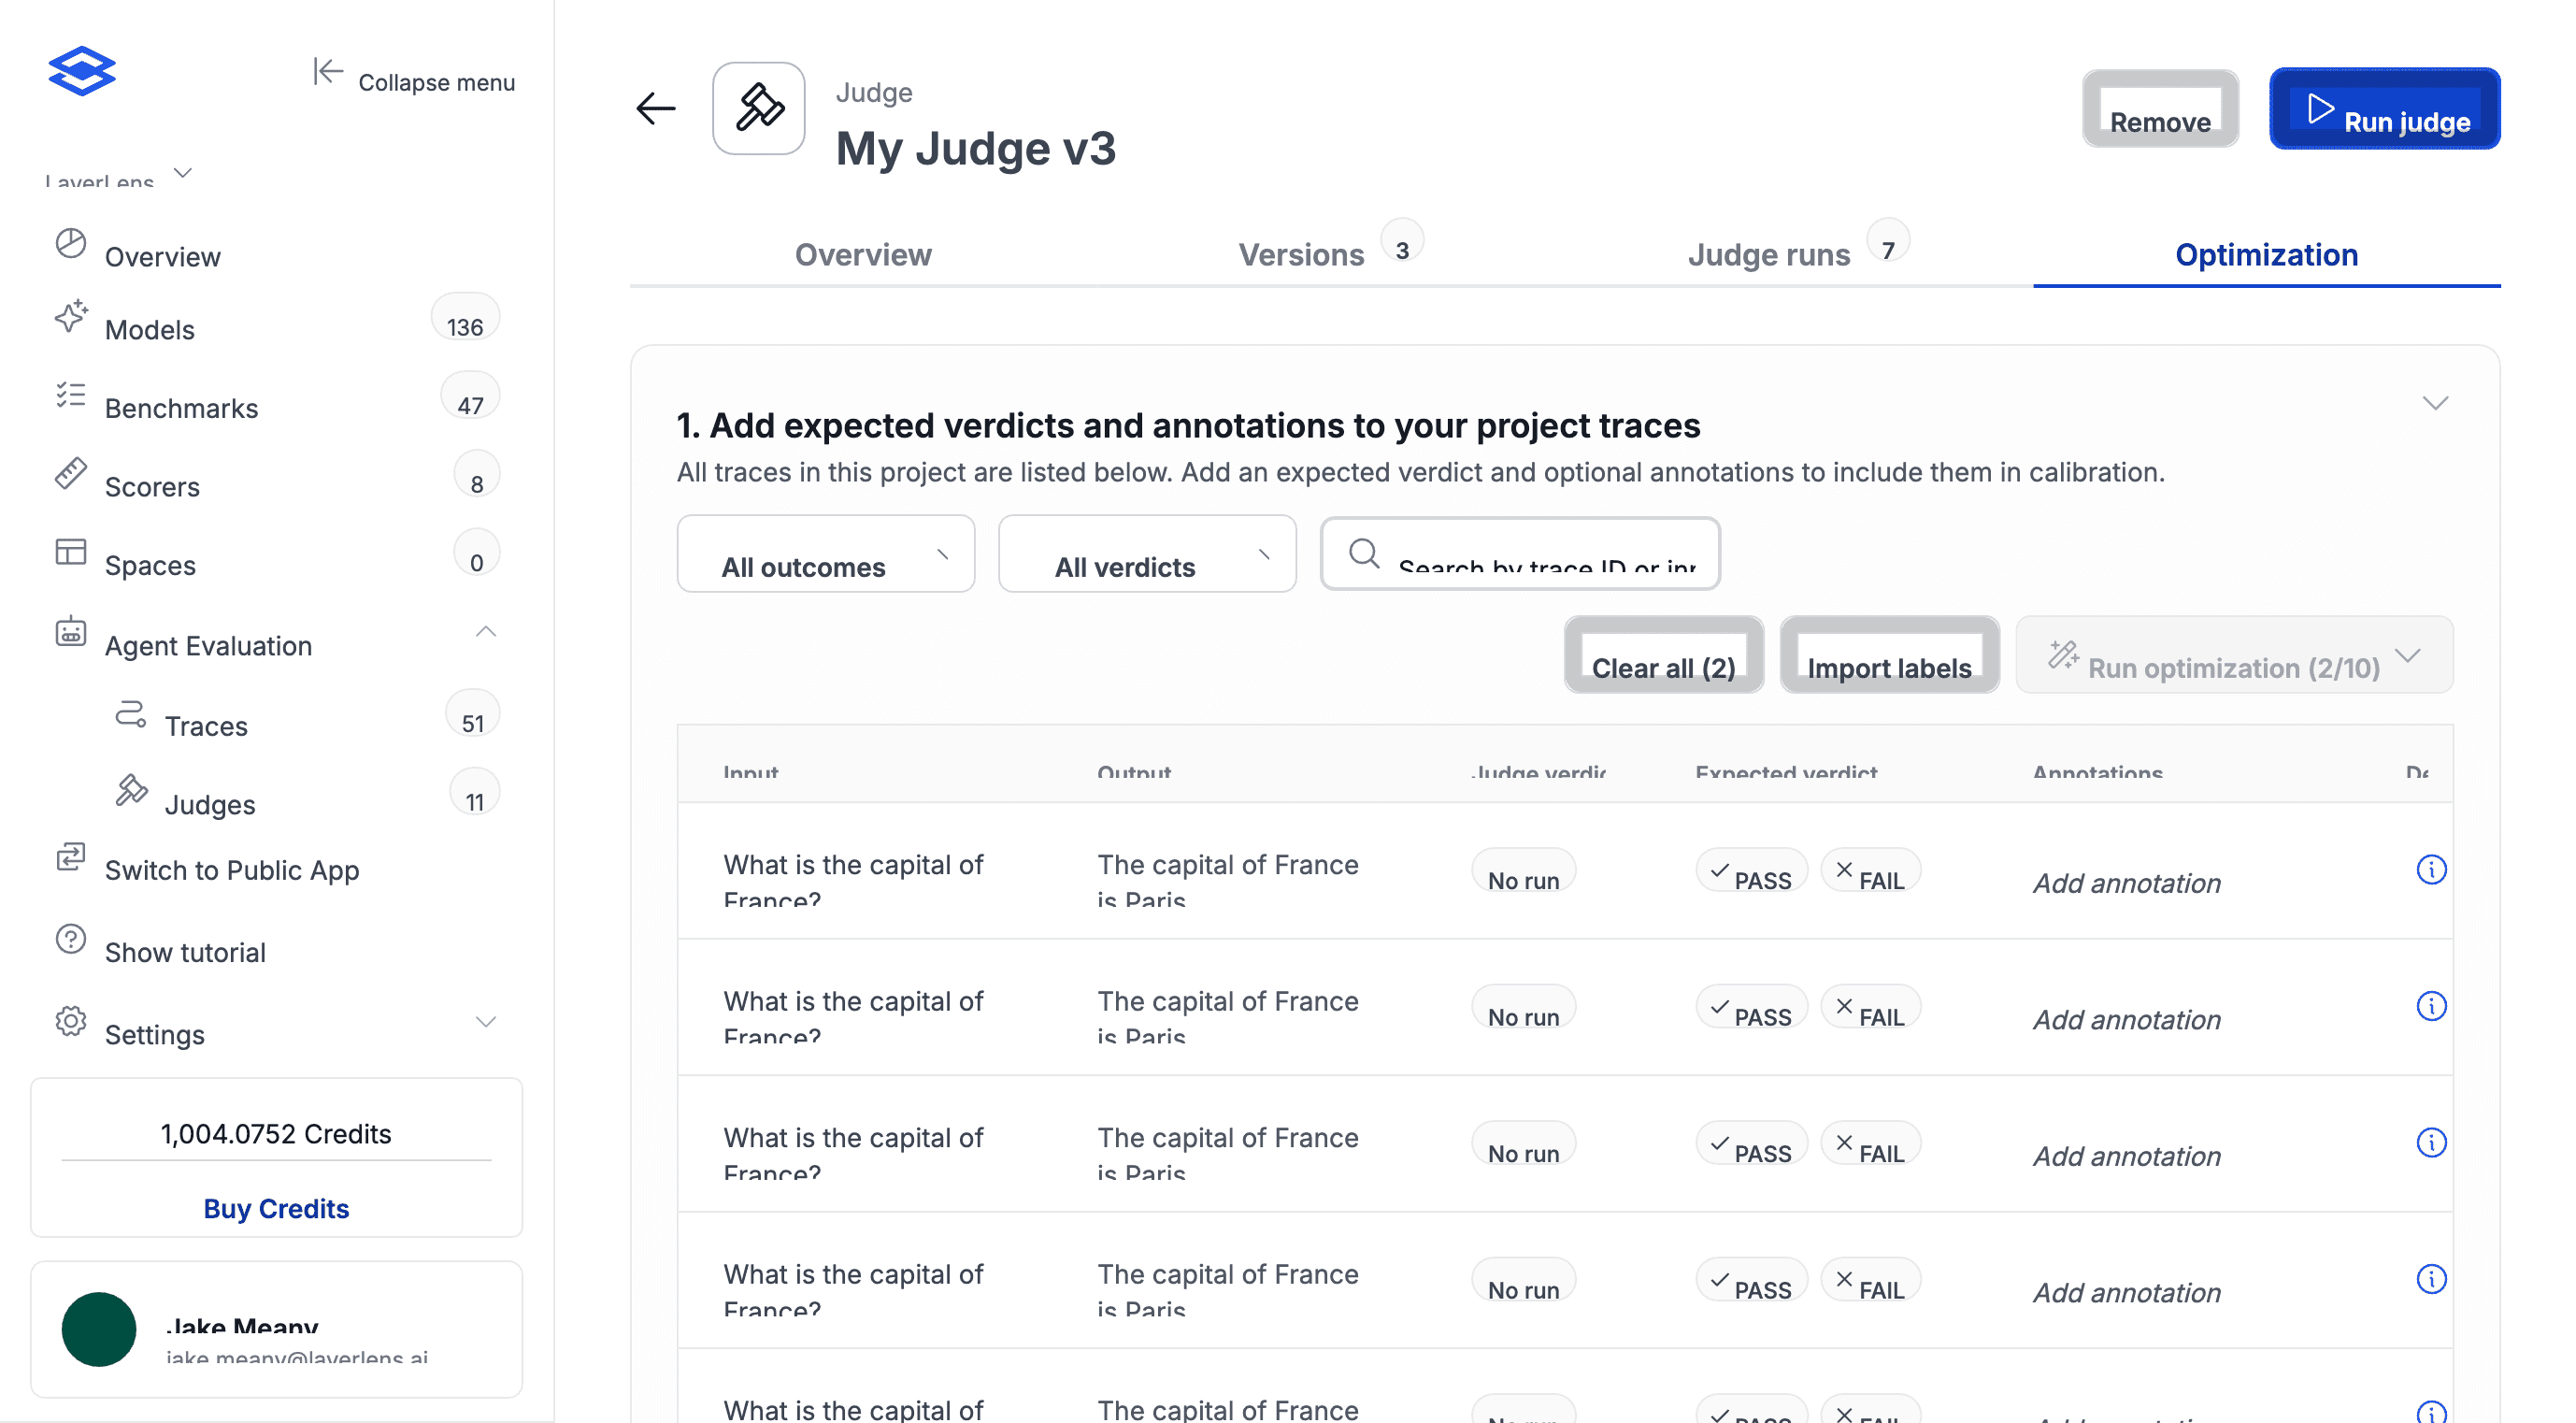Click the back arrow beside the judge icon
The width and height of the screenshot is (2576, 1423).
point(656,108)
